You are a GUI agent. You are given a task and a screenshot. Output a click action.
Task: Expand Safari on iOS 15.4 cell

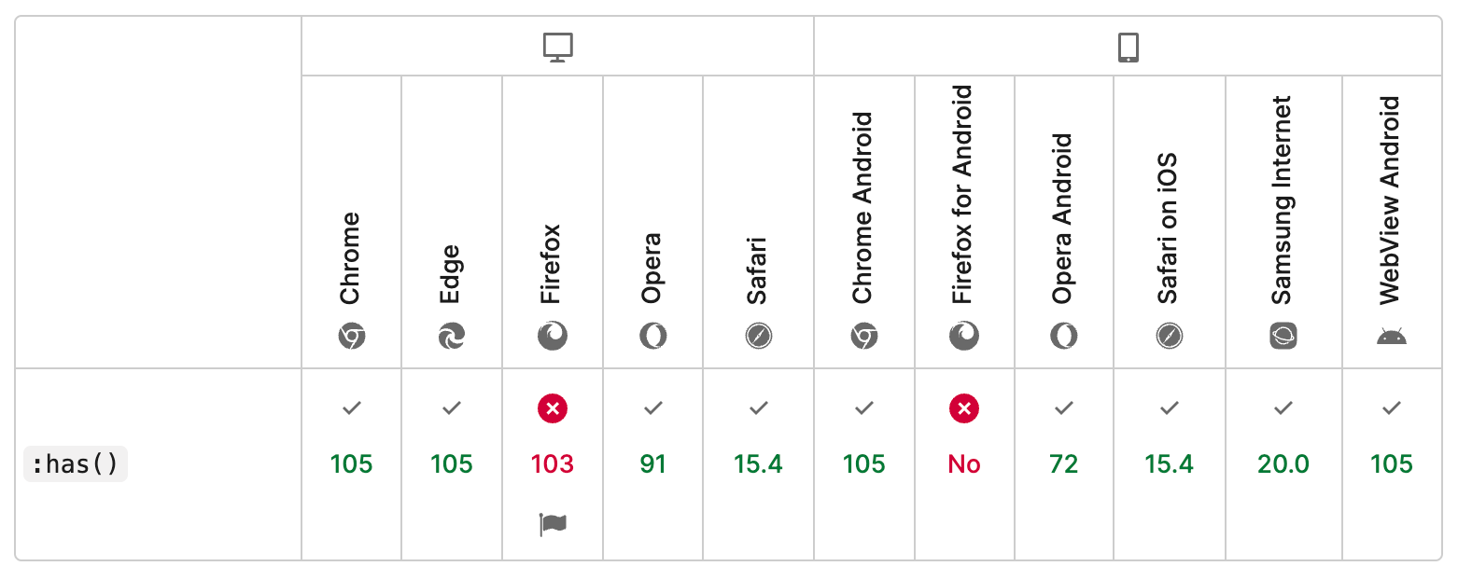[1169, 463]
